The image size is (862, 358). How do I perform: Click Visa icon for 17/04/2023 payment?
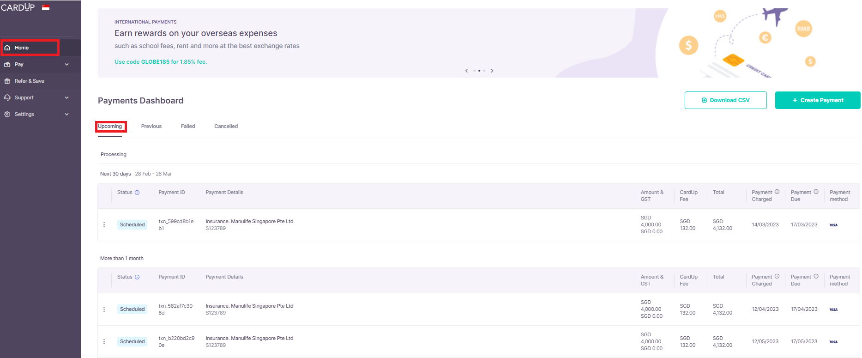pyautogui.click(x=833, y=309)
